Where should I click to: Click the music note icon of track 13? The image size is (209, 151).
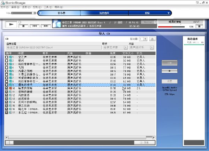tap(11, 99)
